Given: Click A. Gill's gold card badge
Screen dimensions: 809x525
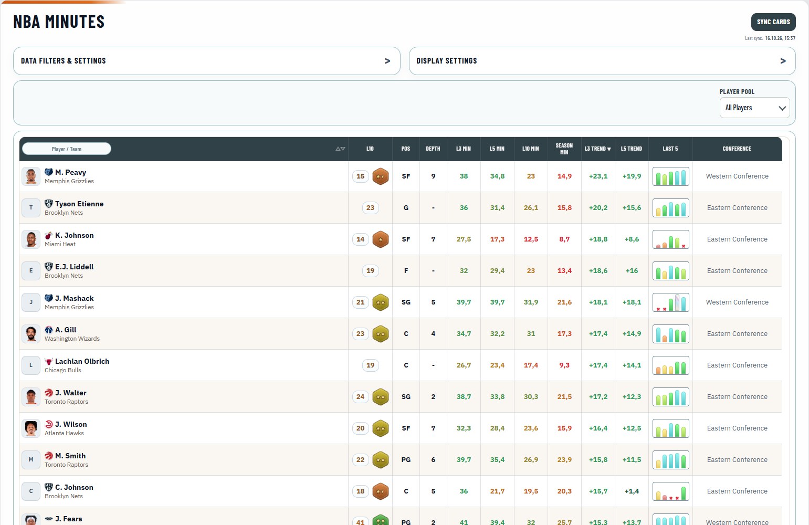Looking at the screenshot, I should [381, 334].
